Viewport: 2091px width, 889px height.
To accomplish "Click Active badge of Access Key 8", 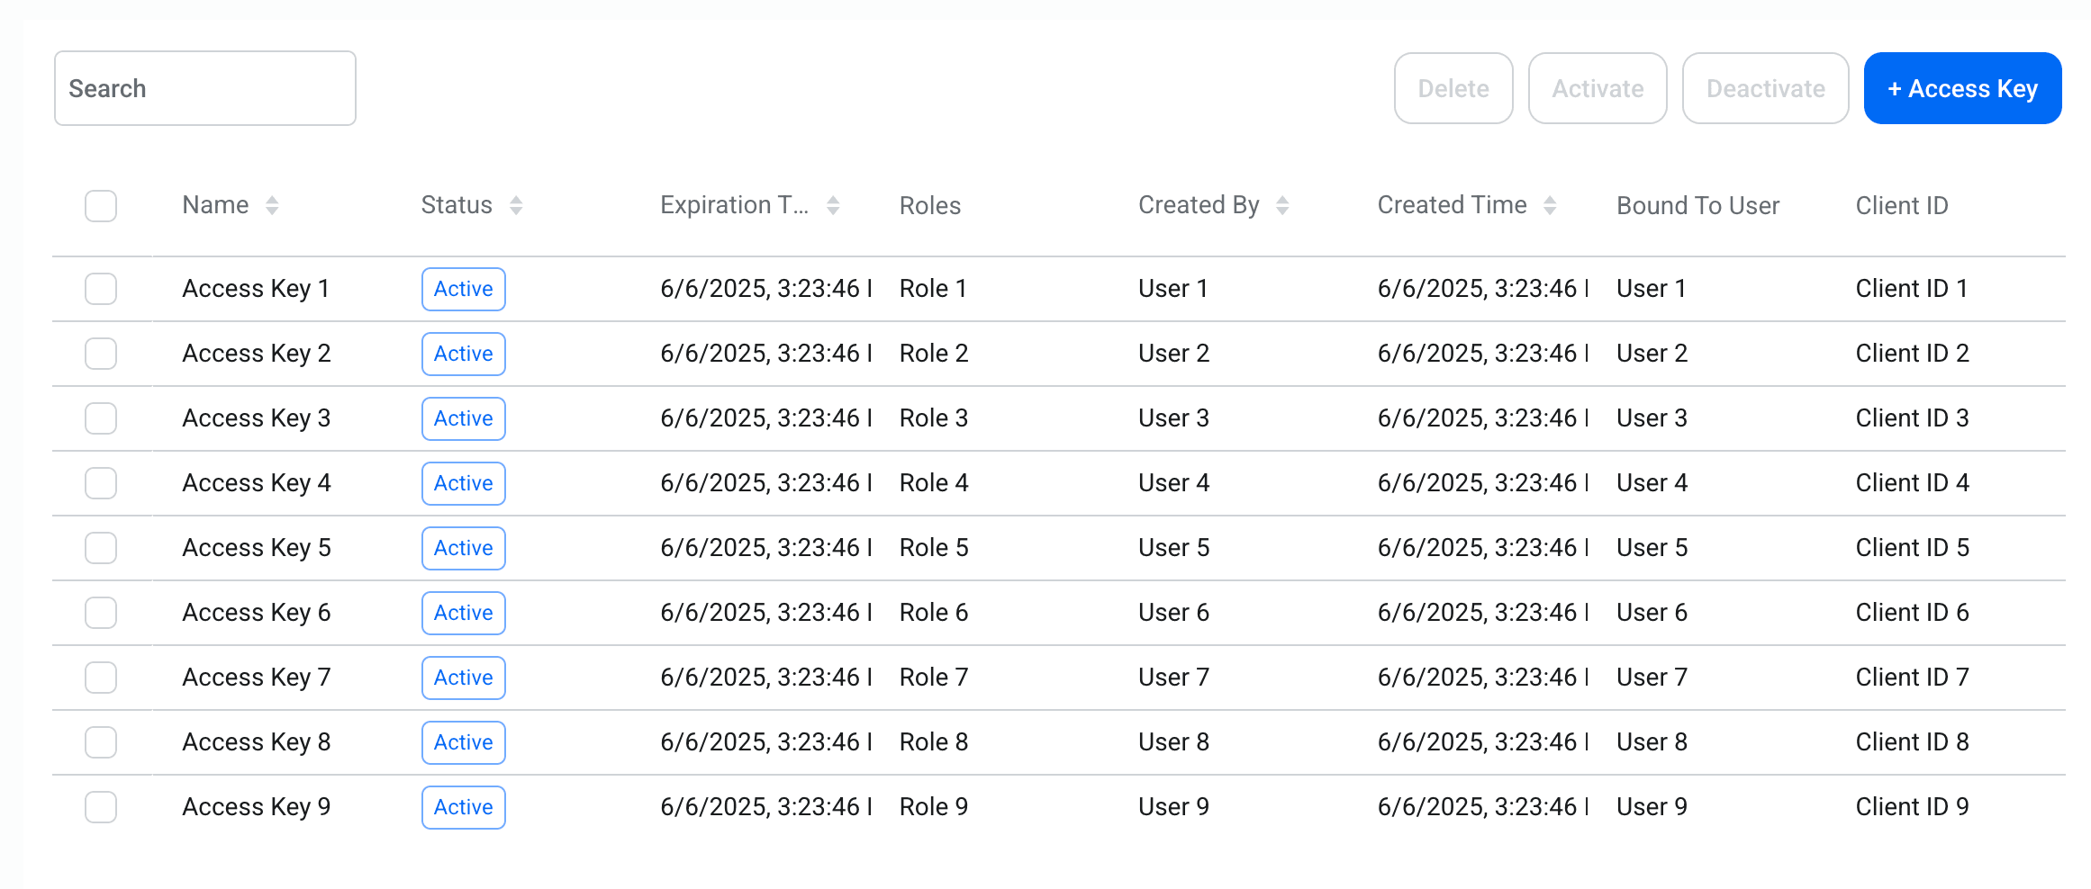I will coord(463,742).
